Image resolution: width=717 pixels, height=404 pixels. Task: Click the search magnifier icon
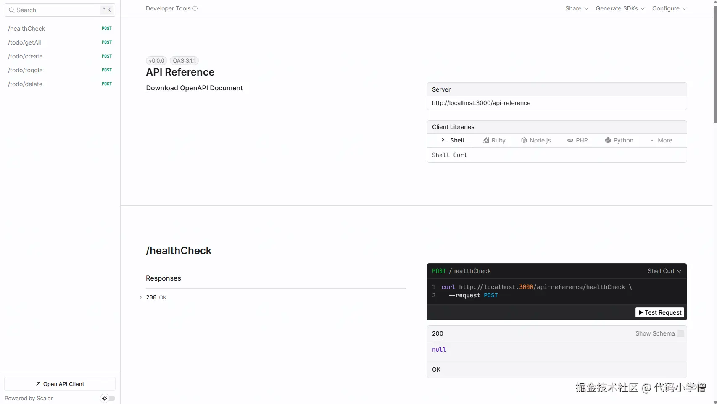[x=12, y=10]
